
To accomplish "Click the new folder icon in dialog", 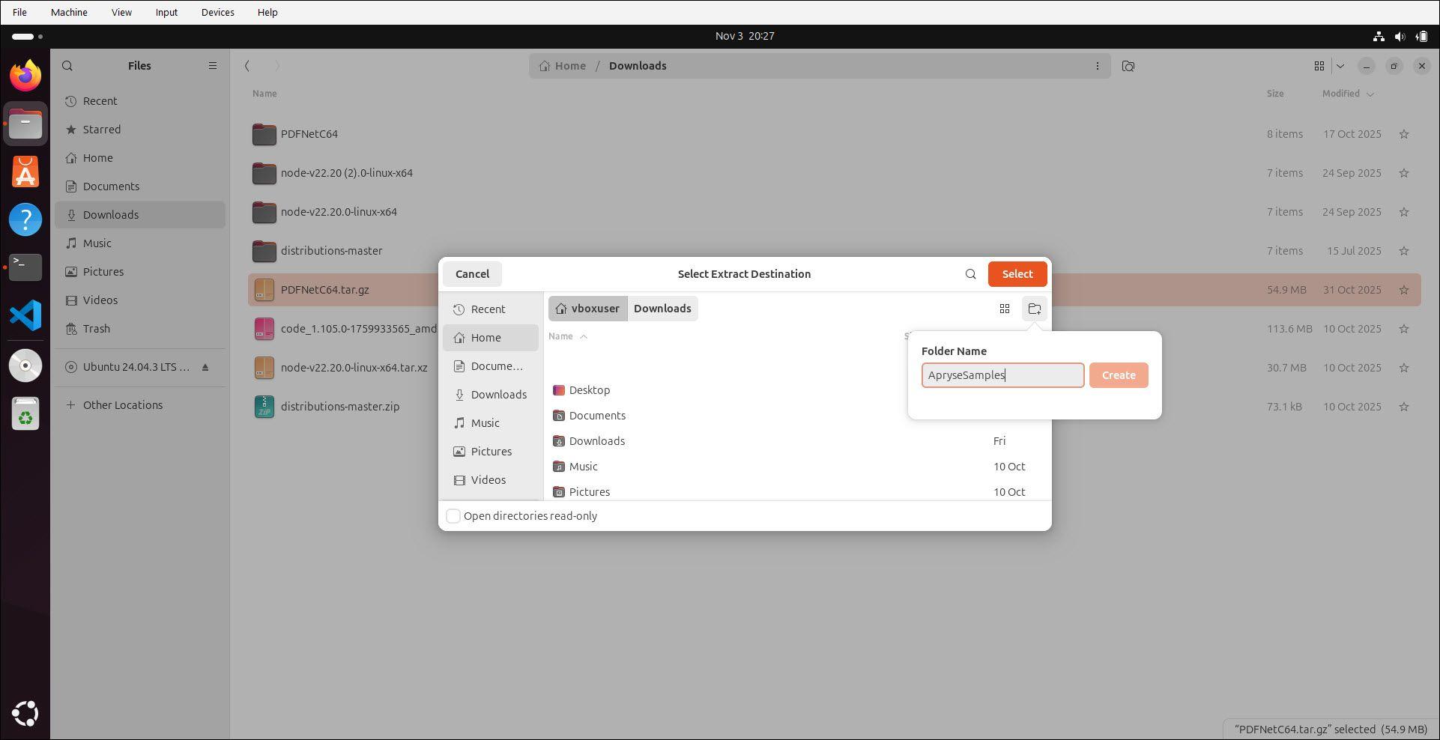I will click(x=1035, y=309).
